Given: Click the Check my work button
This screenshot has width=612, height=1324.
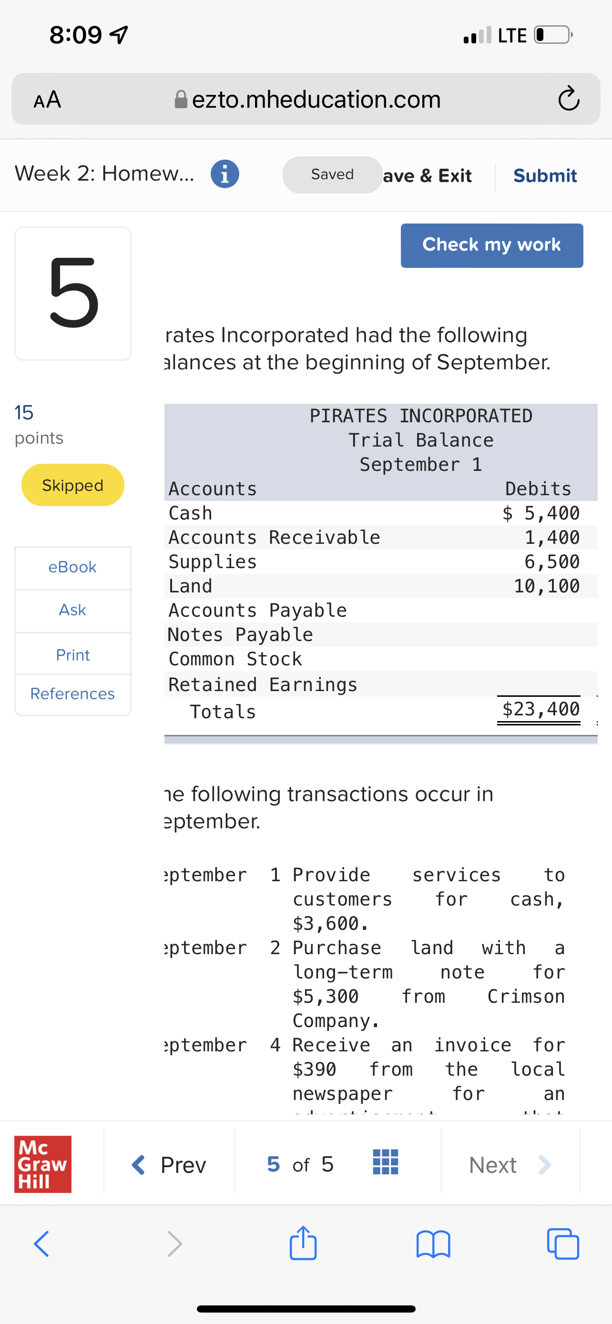Looking at the screenshot, I should coord(492,245).
